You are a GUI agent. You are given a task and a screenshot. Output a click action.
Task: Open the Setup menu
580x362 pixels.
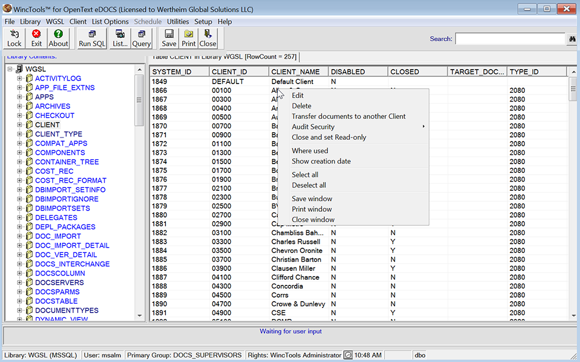tap(203, 21)
